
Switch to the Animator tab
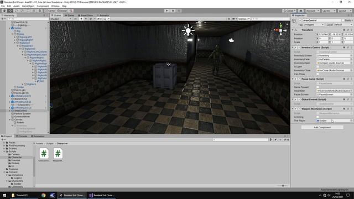point(103,15)
